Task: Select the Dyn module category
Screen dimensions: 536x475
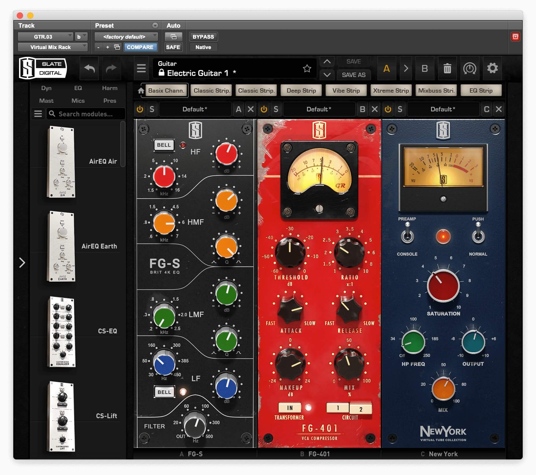Action: tap(46, 88)
